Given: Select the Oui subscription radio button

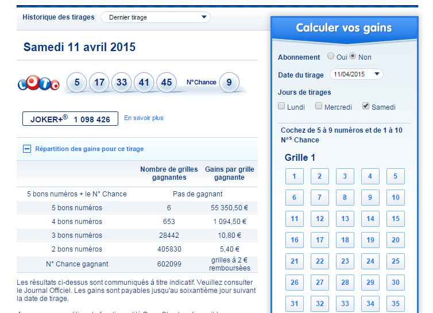Looking at the screenshot, I should click(x=331, y=56).
